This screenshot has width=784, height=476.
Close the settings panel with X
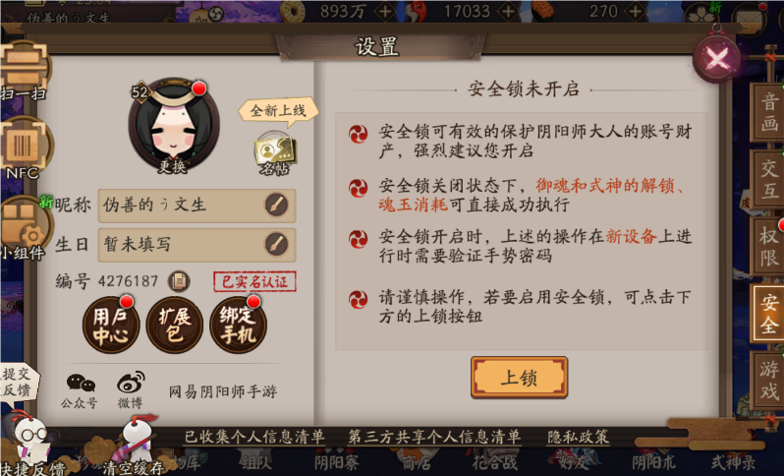pyautogui.click(x=717, y=60)
